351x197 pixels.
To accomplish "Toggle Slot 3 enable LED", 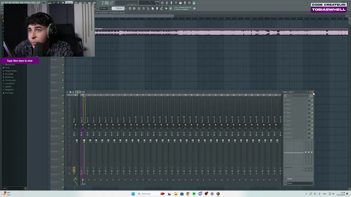I will 312,108.
